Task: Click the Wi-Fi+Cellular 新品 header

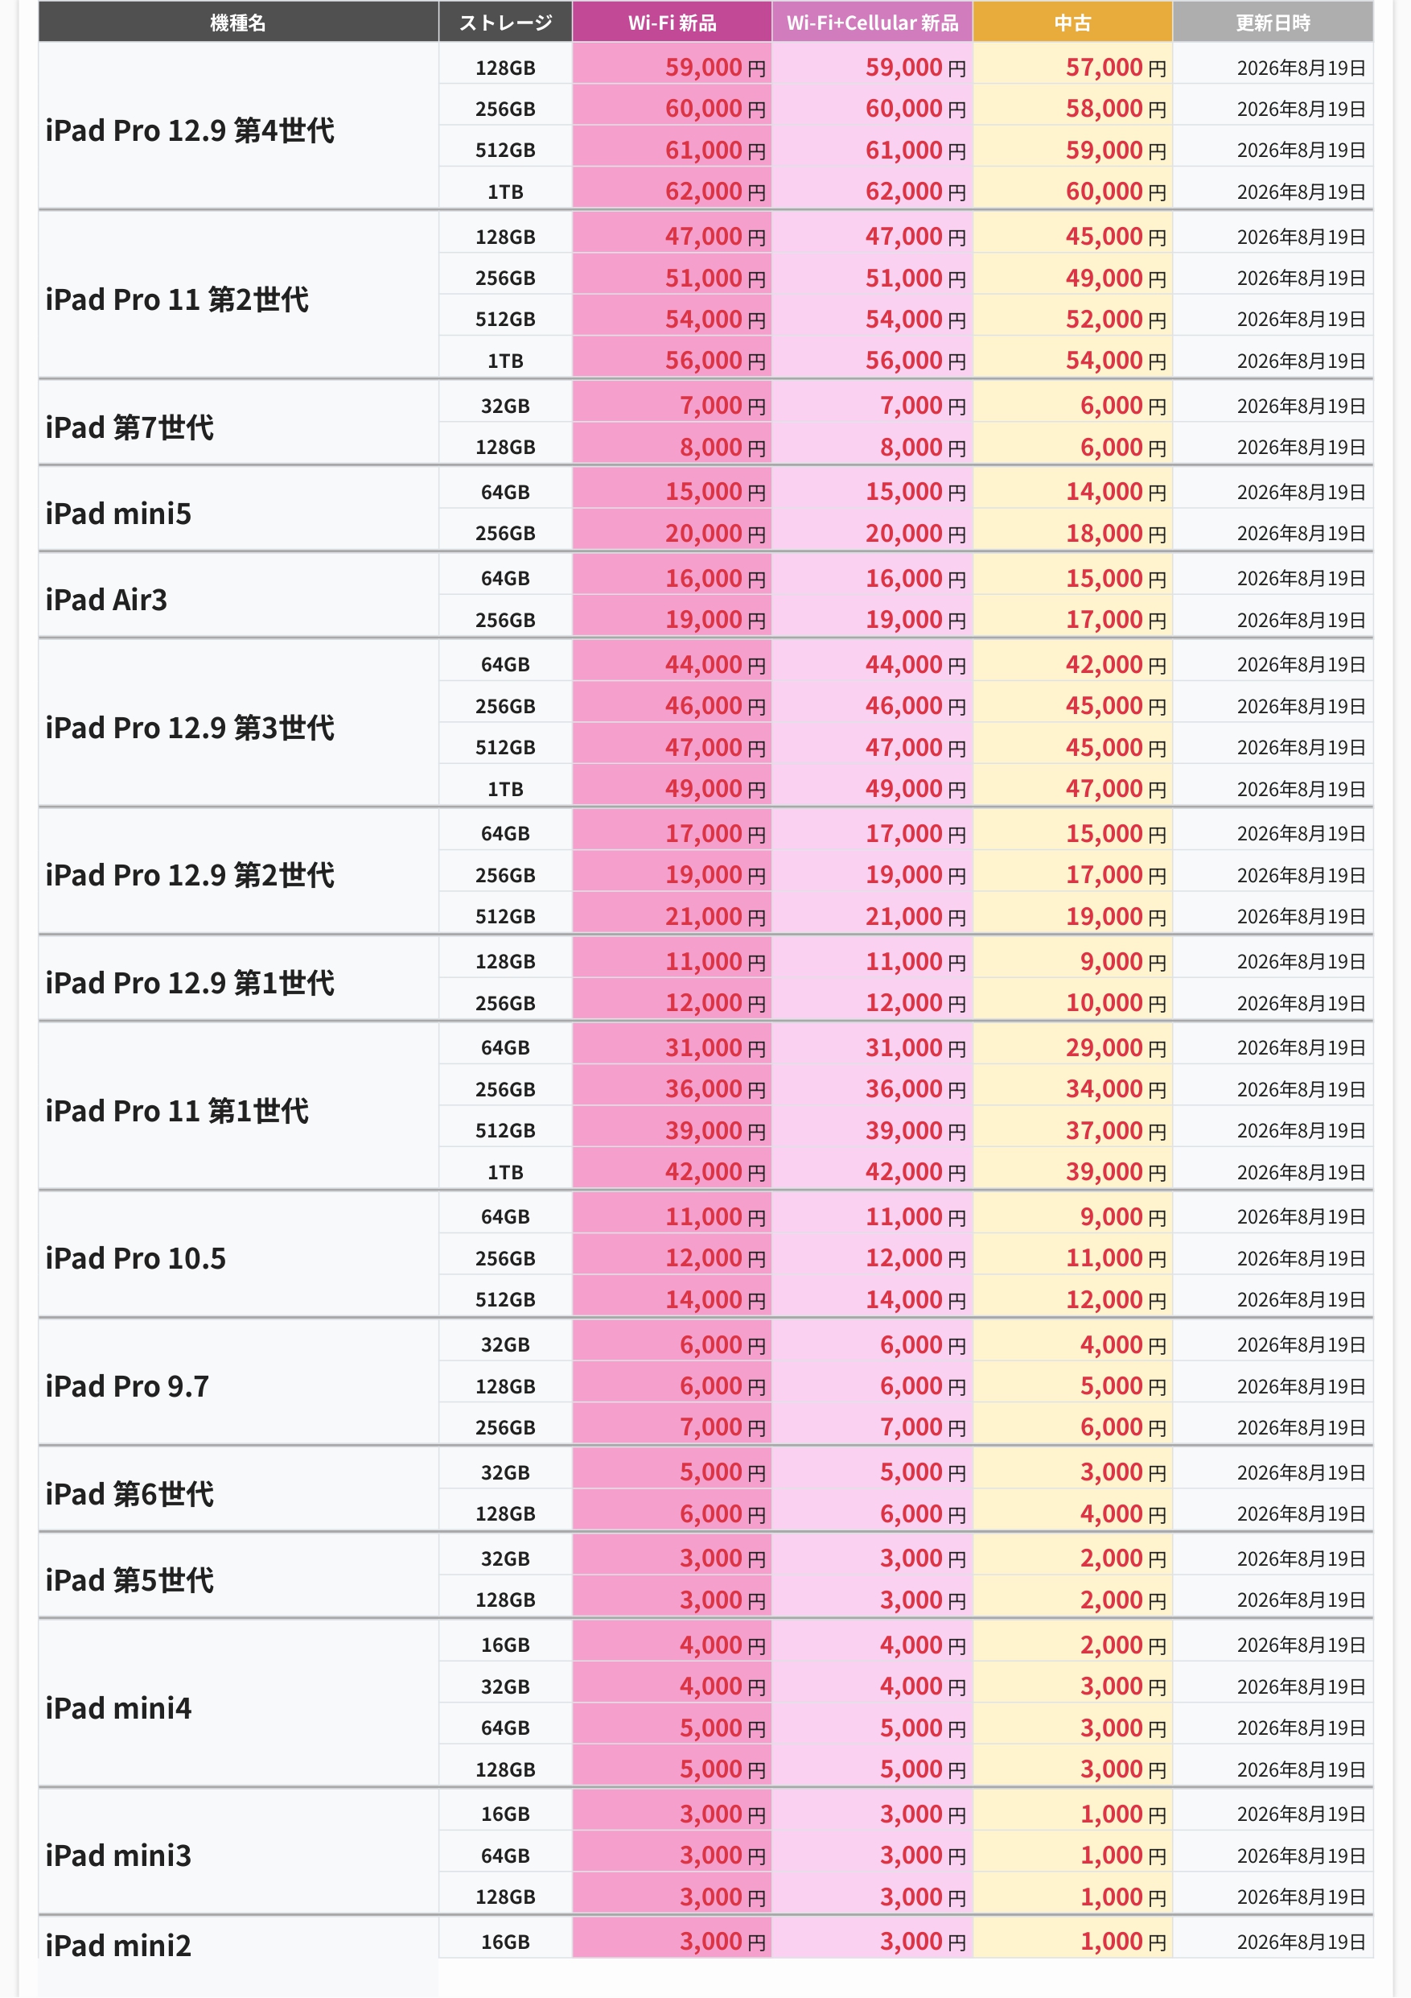Action: [x=872, y=22]
